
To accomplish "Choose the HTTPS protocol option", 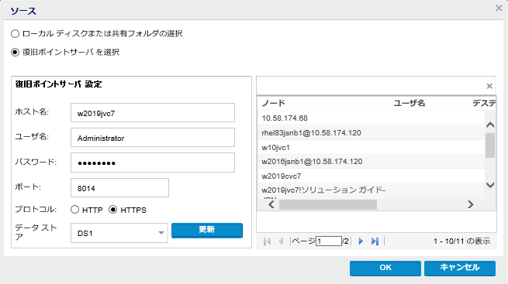I will click(x=112, y=210).
